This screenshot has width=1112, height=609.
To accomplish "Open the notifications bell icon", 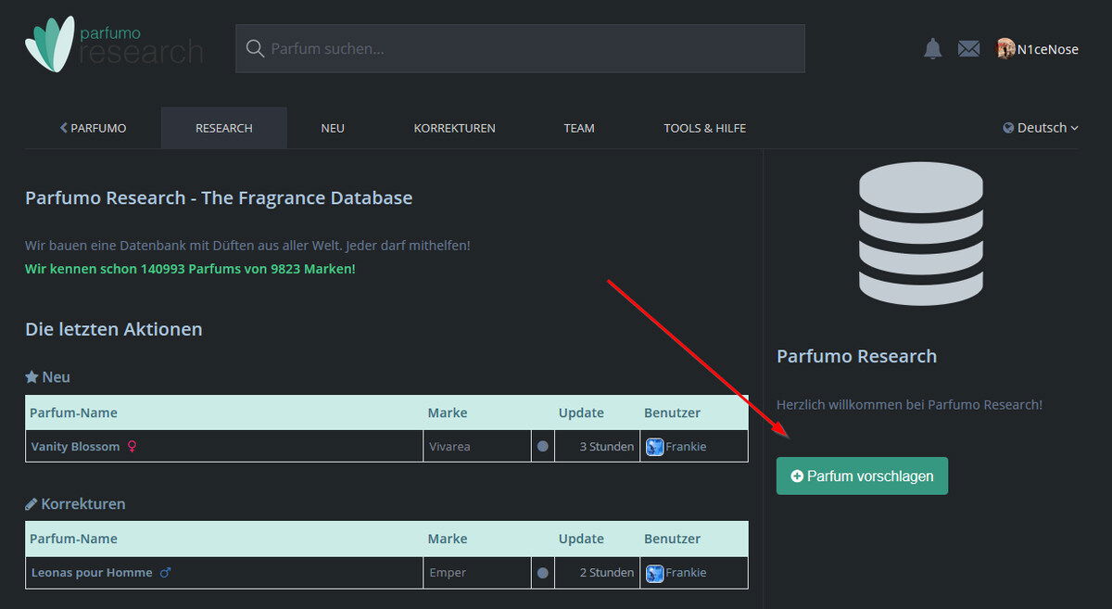I will pos(932,49).
